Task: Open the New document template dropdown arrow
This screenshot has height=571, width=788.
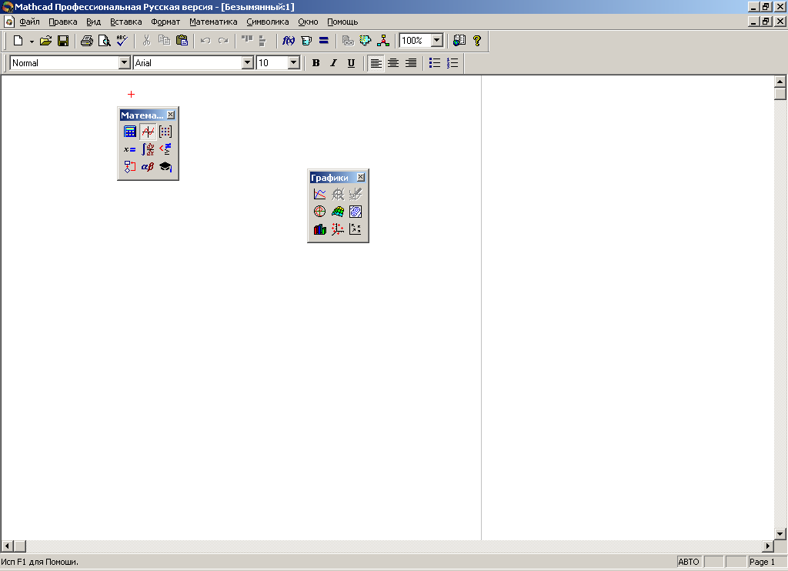Action: pyautogui.click(x=32, y=42)
